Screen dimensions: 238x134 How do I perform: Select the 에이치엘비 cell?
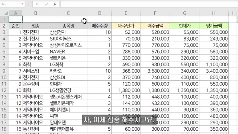coord(68,110)
